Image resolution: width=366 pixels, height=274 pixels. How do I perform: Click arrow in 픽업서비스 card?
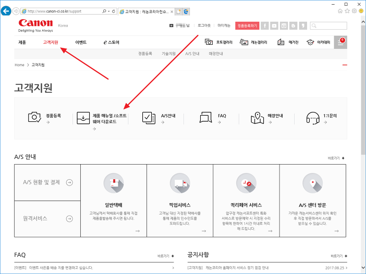click(204, 231)
